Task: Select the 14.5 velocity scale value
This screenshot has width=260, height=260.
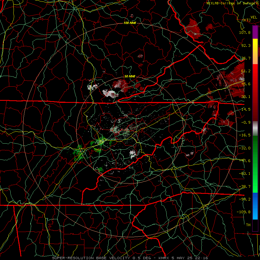Action: [246, 109]
